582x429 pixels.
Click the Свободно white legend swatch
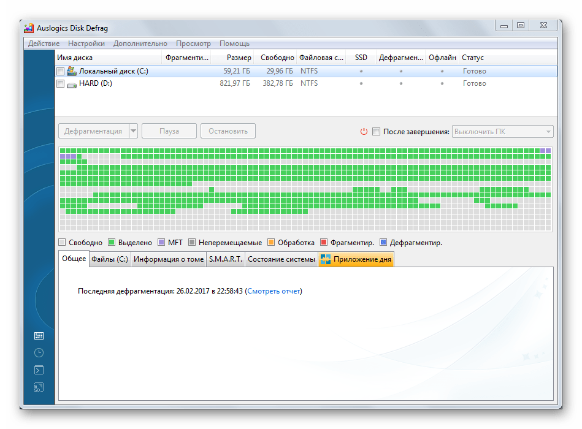pyautogui.click(x=62, y=243)
